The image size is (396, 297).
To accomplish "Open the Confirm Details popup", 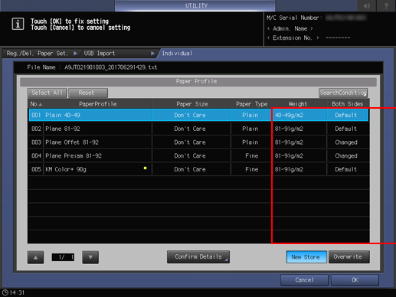I will [x=198, y=256].
